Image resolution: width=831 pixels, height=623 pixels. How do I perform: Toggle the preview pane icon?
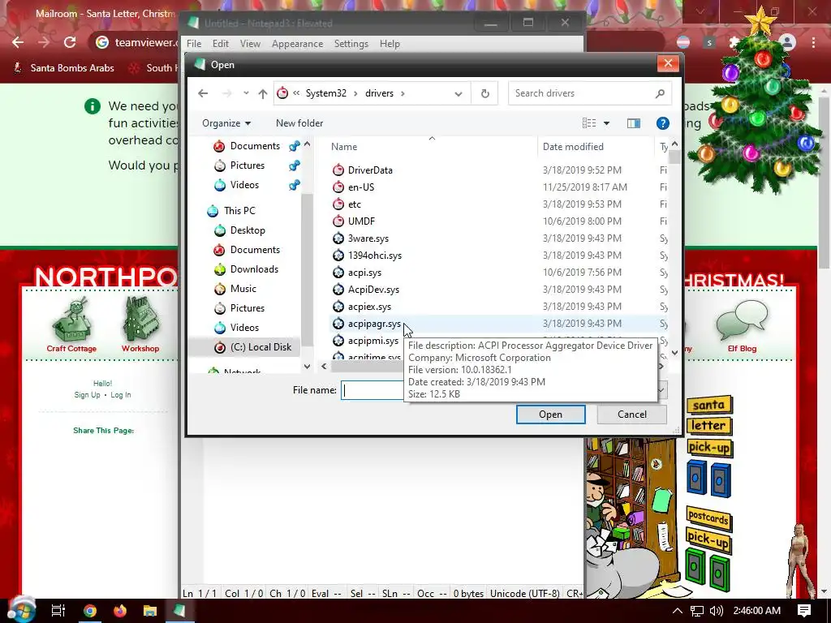[x=633, y=123]
